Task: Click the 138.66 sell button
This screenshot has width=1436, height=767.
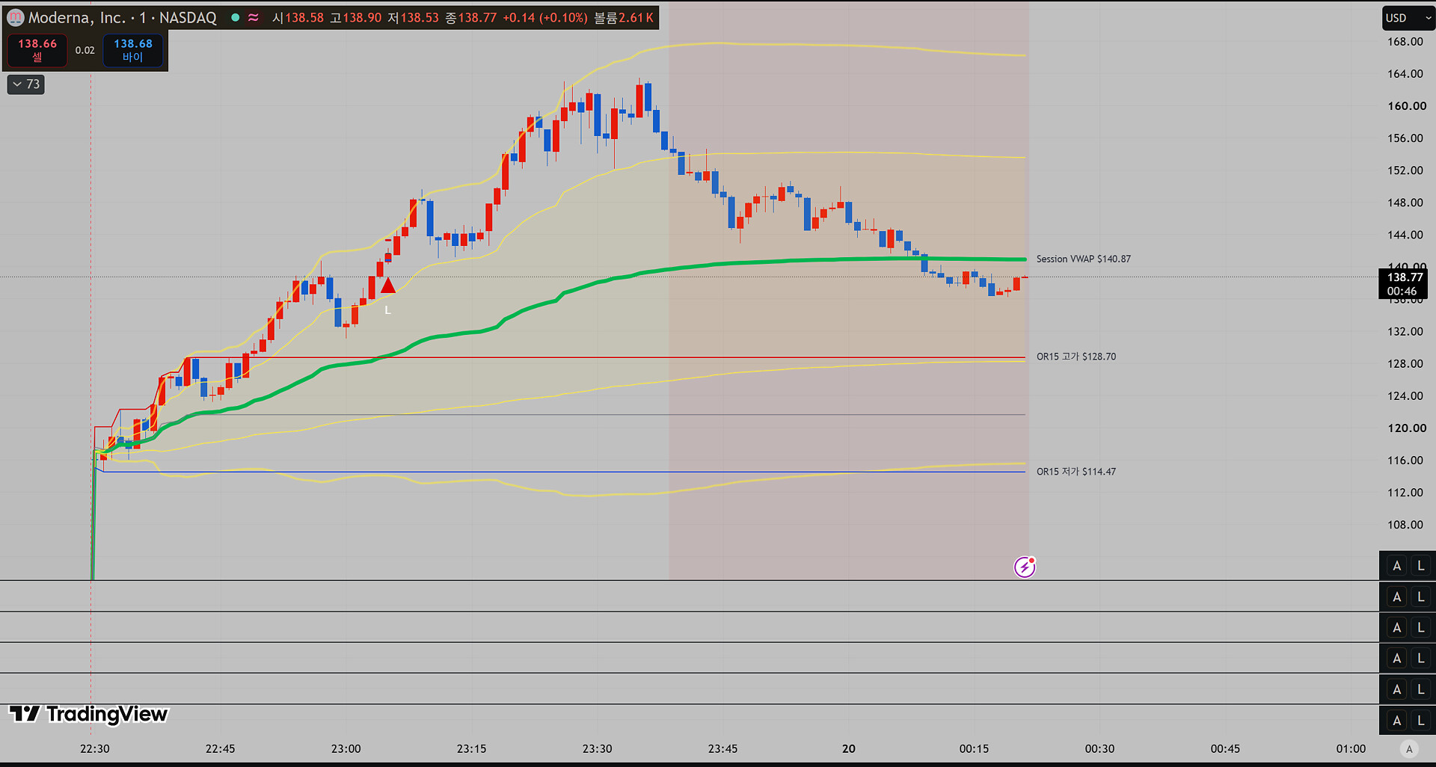Action: pos(37,50)
